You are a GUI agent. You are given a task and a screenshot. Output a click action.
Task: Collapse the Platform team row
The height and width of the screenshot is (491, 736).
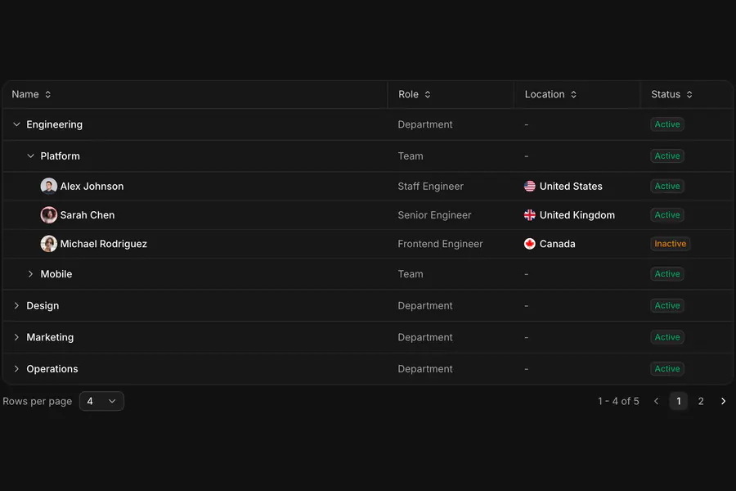pos(30,156)
